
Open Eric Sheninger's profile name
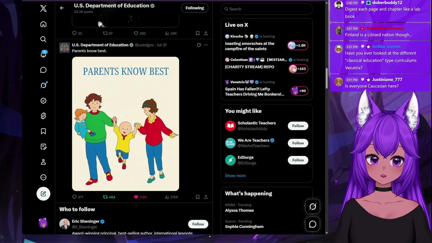[86, 221]
